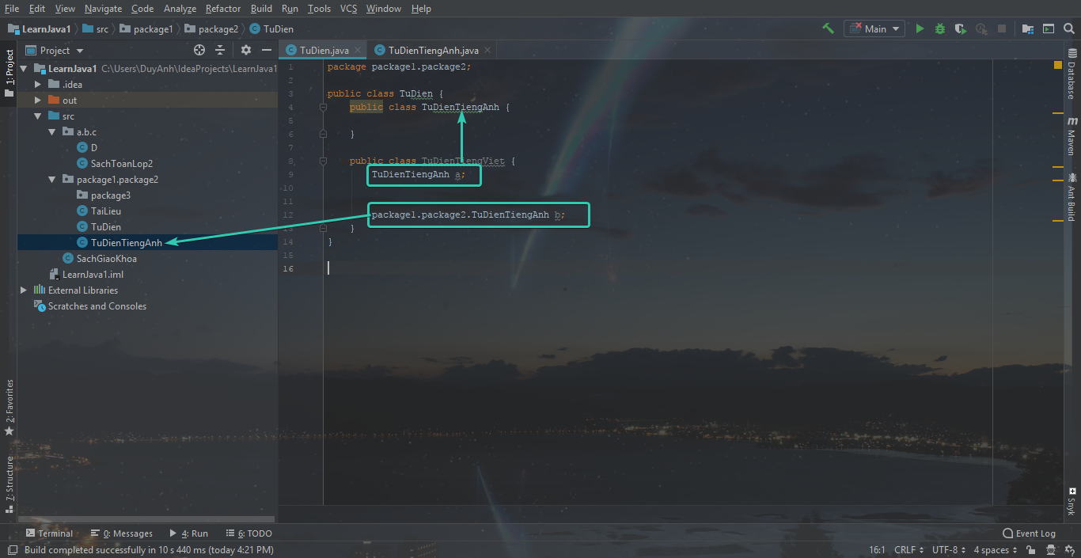
Task: Run the Main configuration
Action: pos(920,28)
